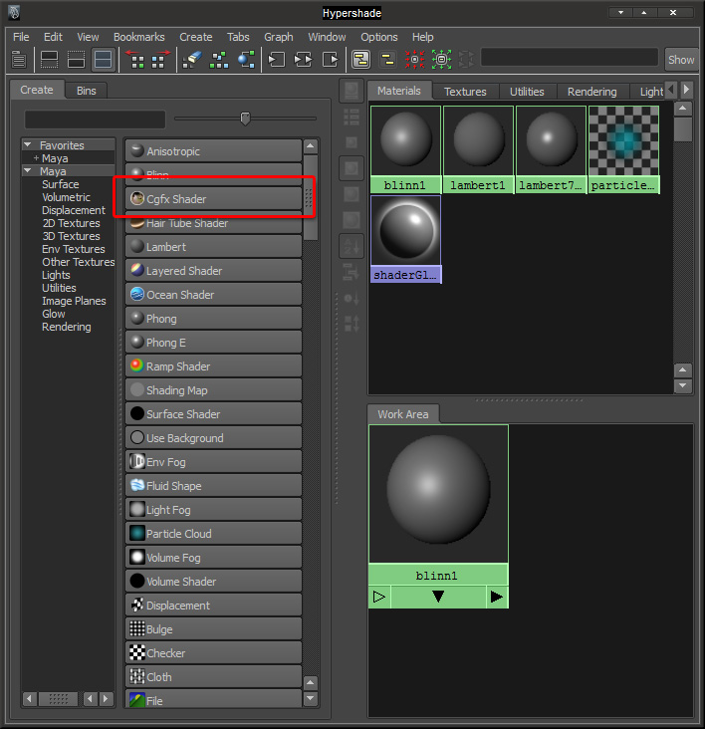Image resolution: width=705 pixels, height=729 pixels.
Task: Click the Show button
Action: pyautogui.click(x=681, y=60)
